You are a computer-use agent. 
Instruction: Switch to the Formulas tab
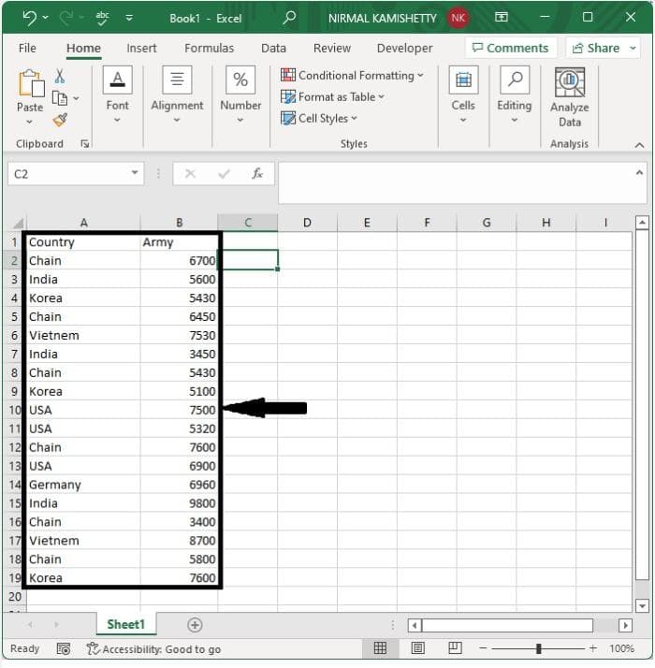click(x=209, y=48)
